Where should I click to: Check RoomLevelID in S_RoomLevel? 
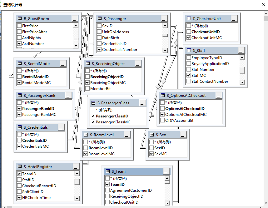point(86,148)
